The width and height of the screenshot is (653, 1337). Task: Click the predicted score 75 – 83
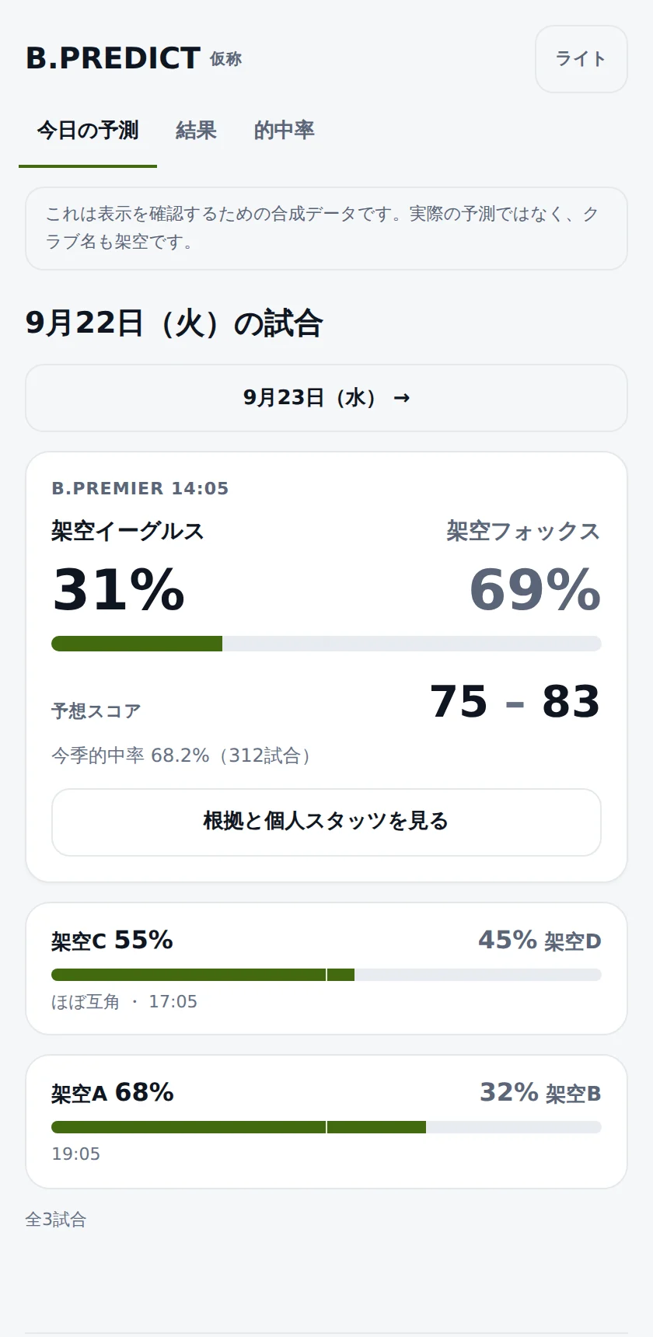click(x=515, y=701)
